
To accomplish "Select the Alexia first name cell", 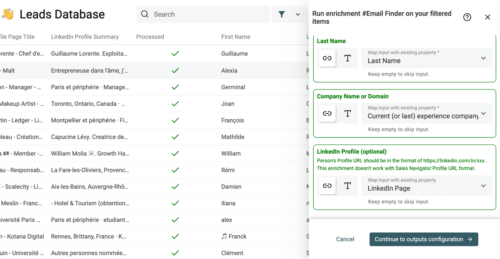I will click(x=229, y=70).
